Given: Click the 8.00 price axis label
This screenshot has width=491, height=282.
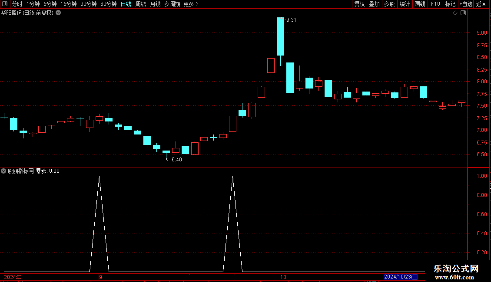Looking at the screenshot, I should pos(481,81).
